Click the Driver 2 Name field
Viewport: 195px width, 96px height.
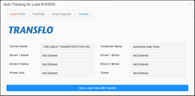click(67, 64)
